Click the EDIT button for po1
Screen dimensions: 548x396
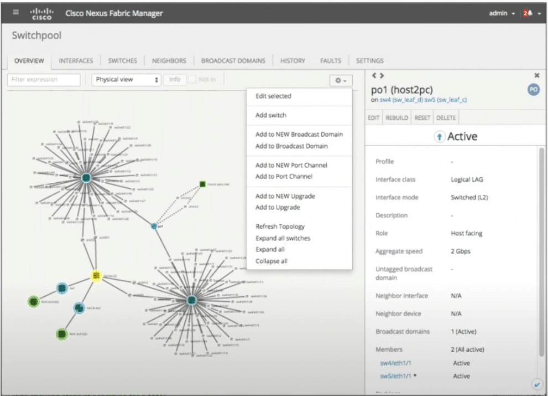tap(374, 117)
